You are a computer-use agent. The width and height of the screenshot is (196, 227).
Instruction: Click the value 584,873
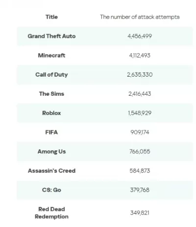[x=140, y=170]
